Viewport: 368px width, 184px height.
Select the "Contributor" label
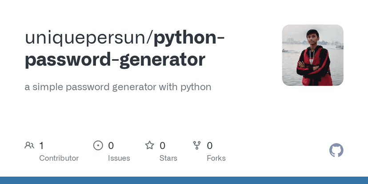point(59,158)
